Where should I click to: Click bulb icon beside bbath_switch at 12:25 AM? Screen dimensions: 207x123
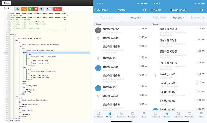coord(98,38)
